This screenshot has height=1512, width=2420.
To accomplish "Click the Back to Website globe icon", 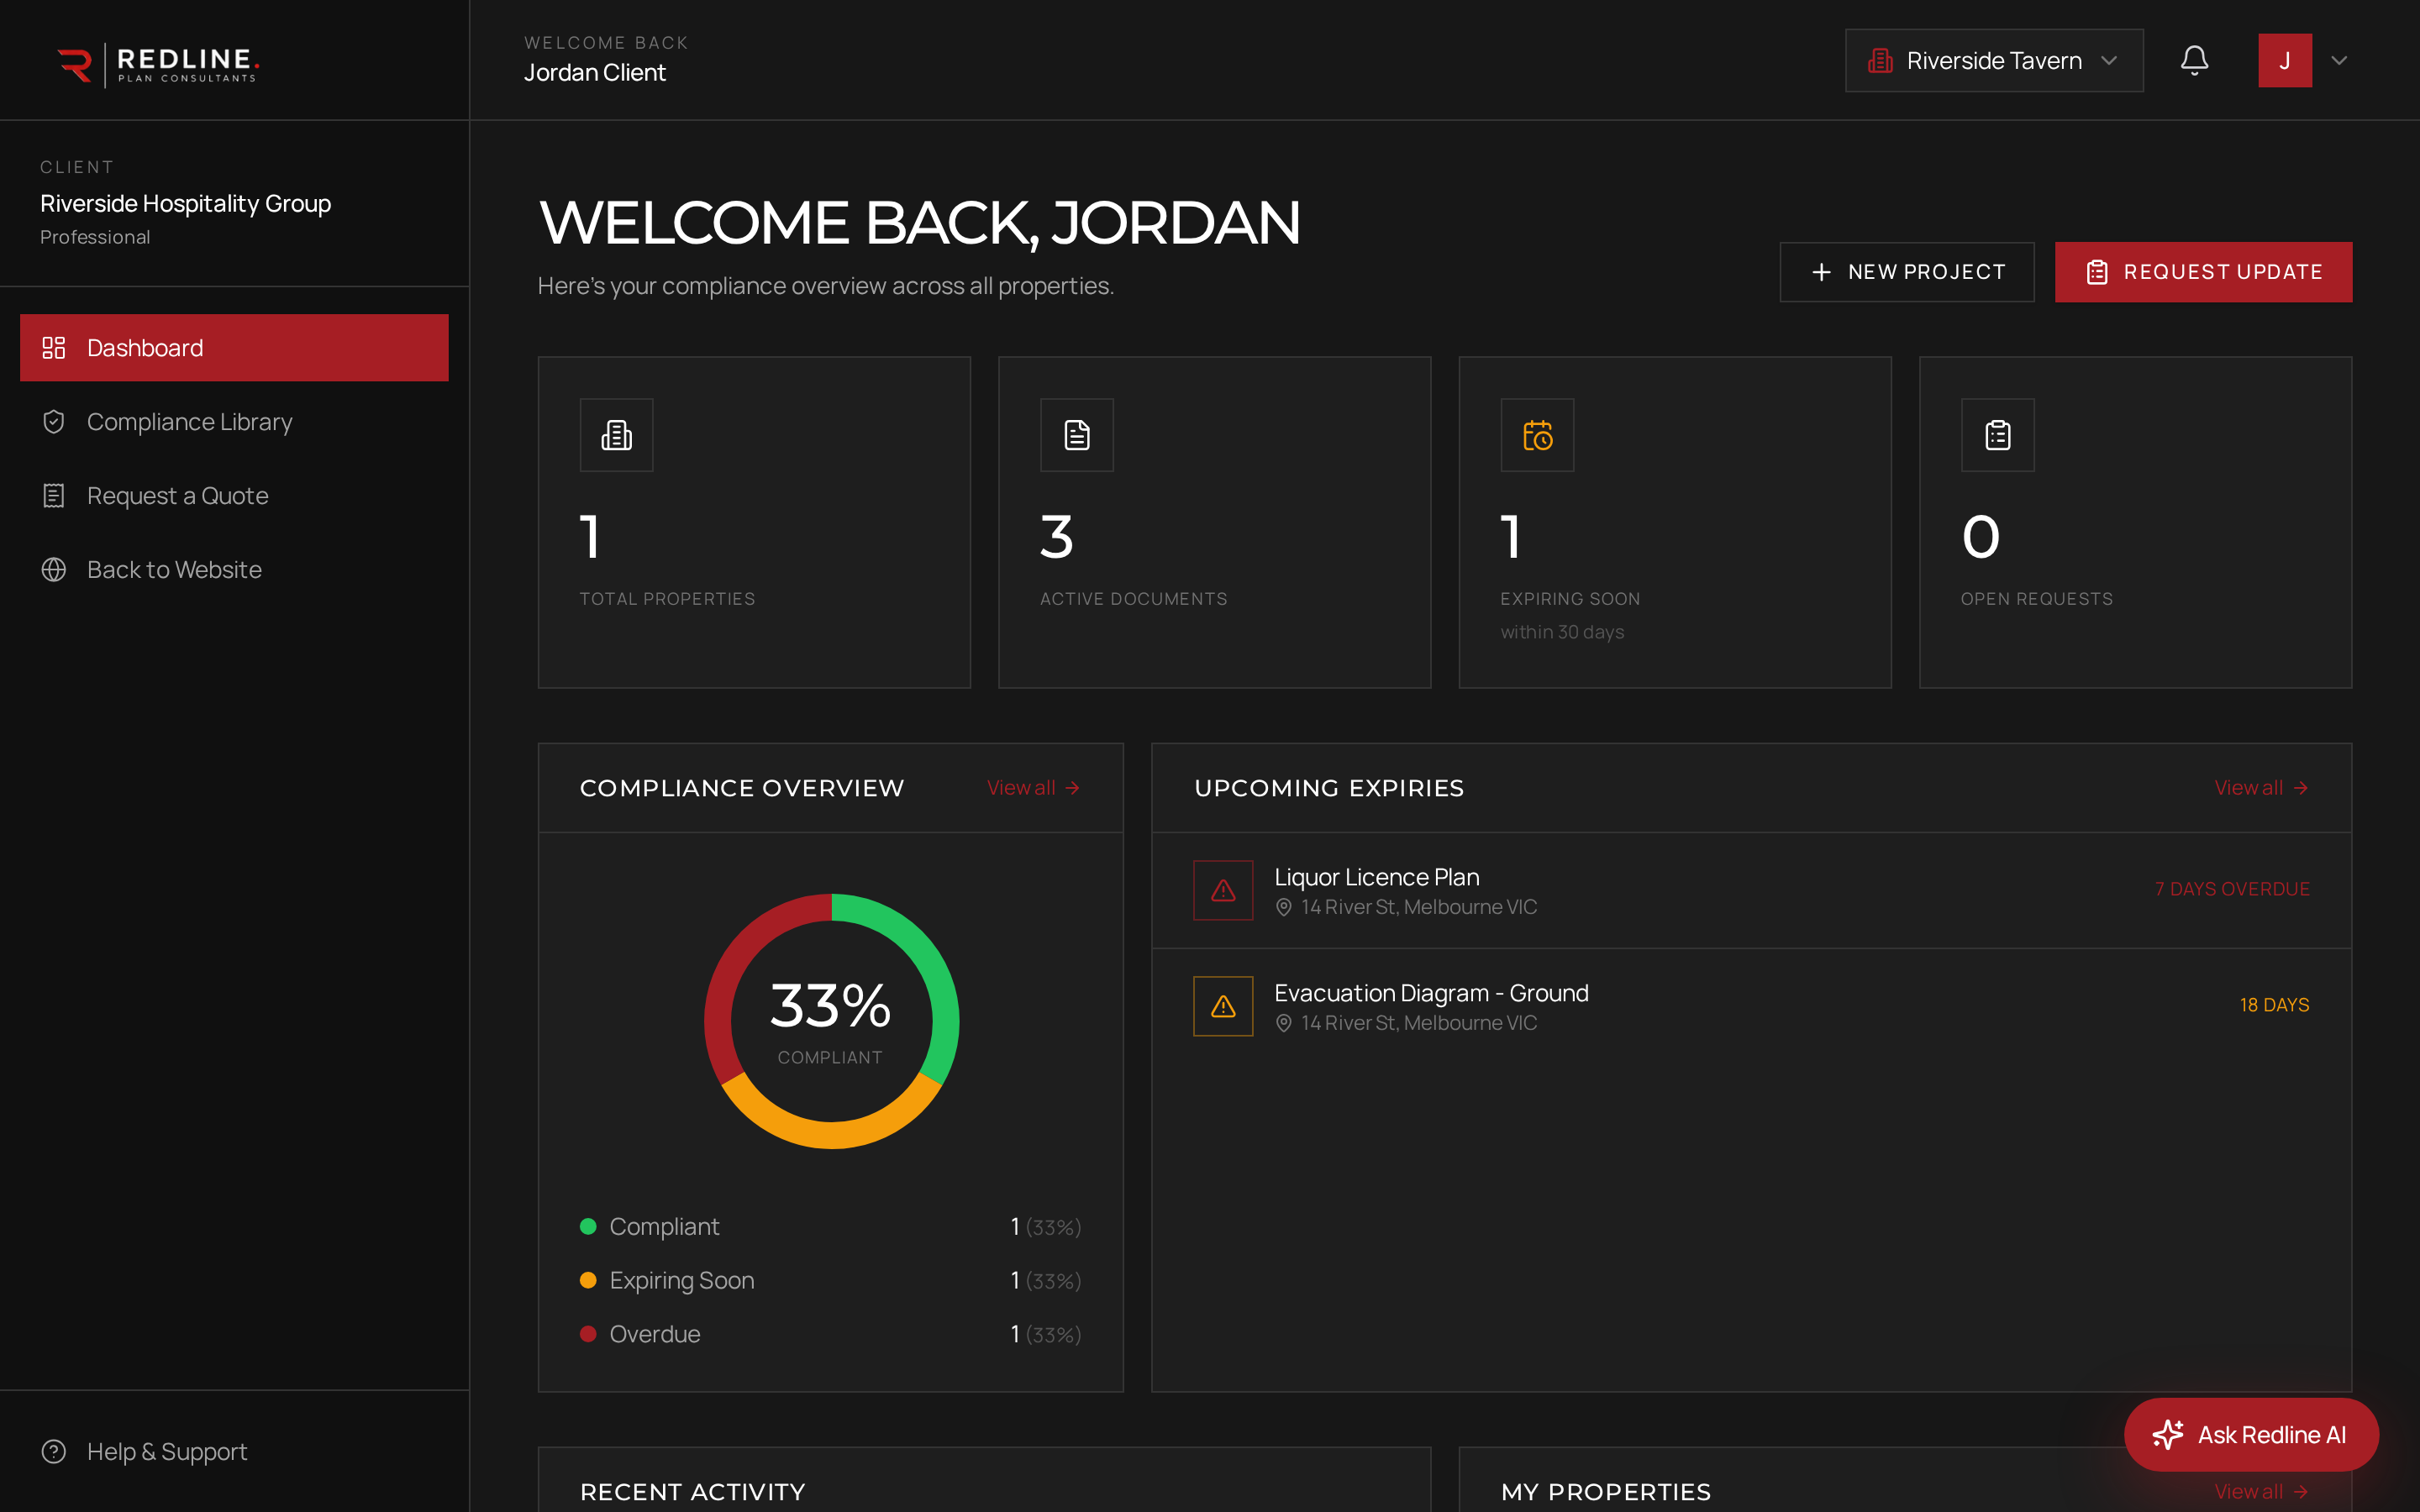I will pyautogui.click(x=54, y=570).
